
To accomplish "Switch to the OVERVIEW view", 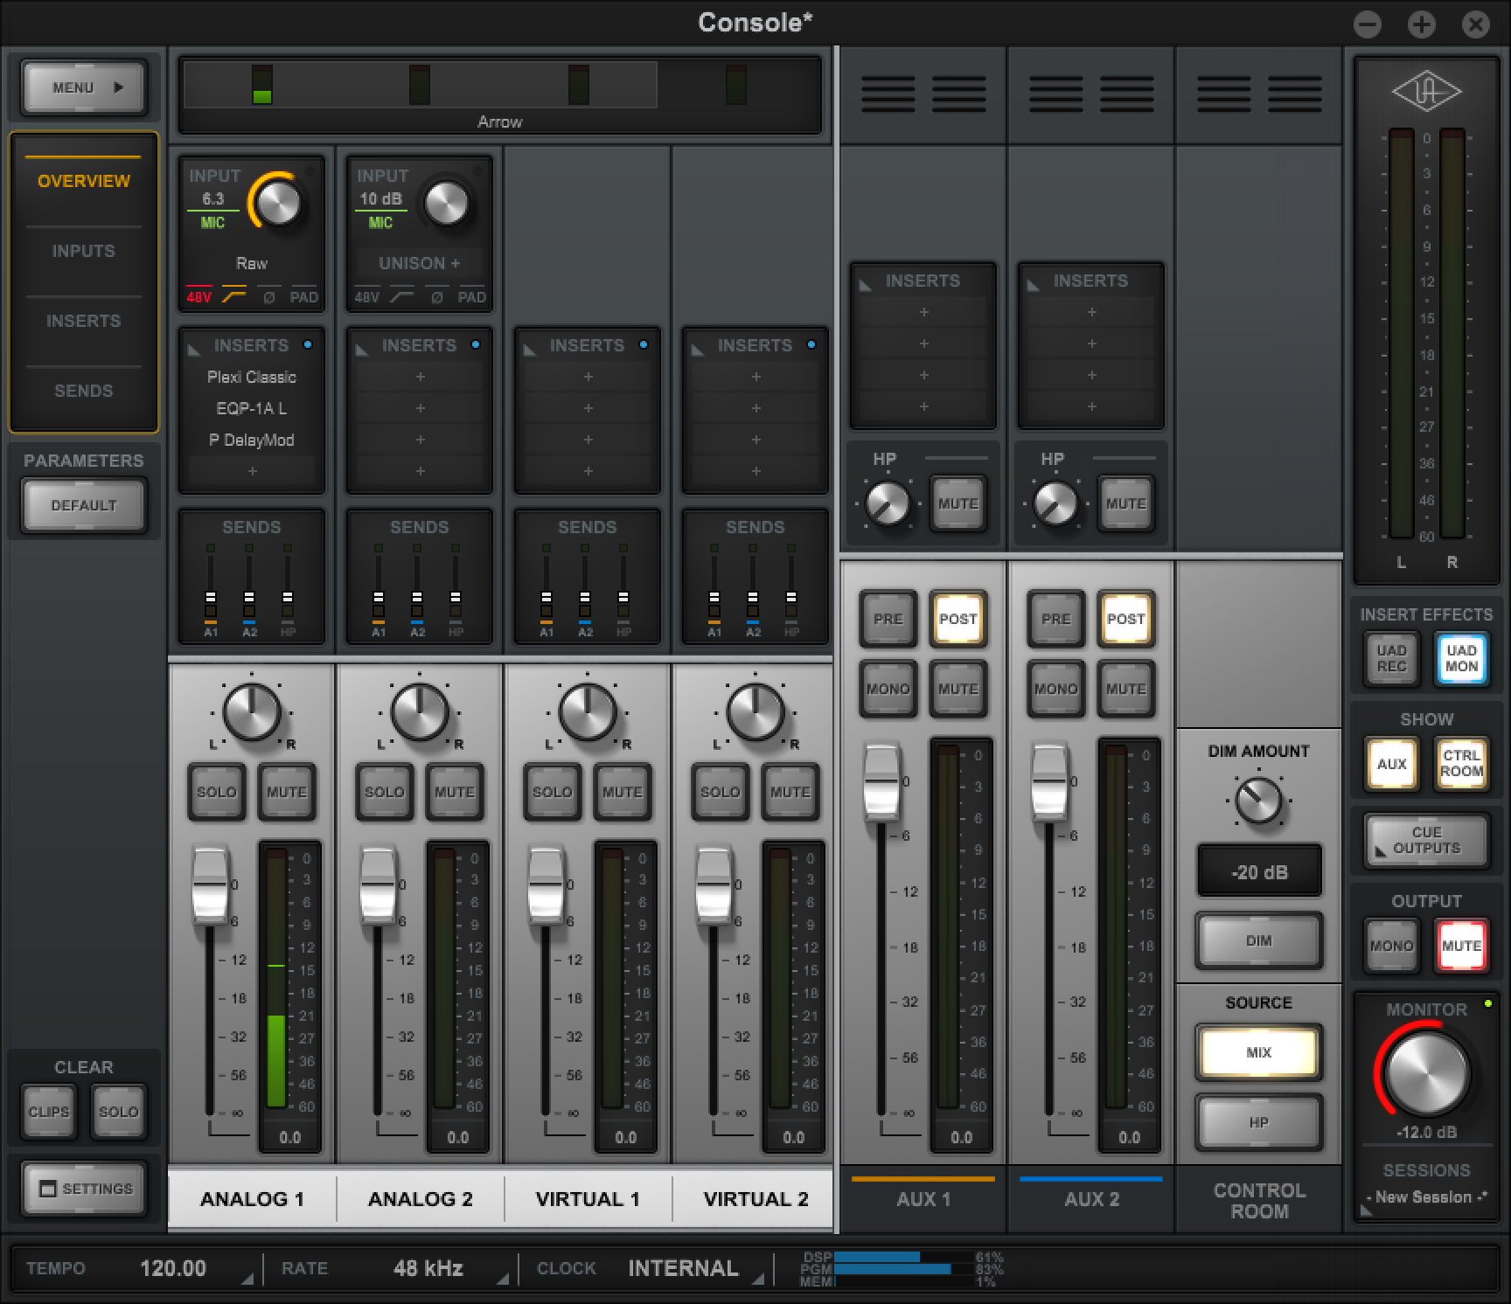I will click(84, 181).
